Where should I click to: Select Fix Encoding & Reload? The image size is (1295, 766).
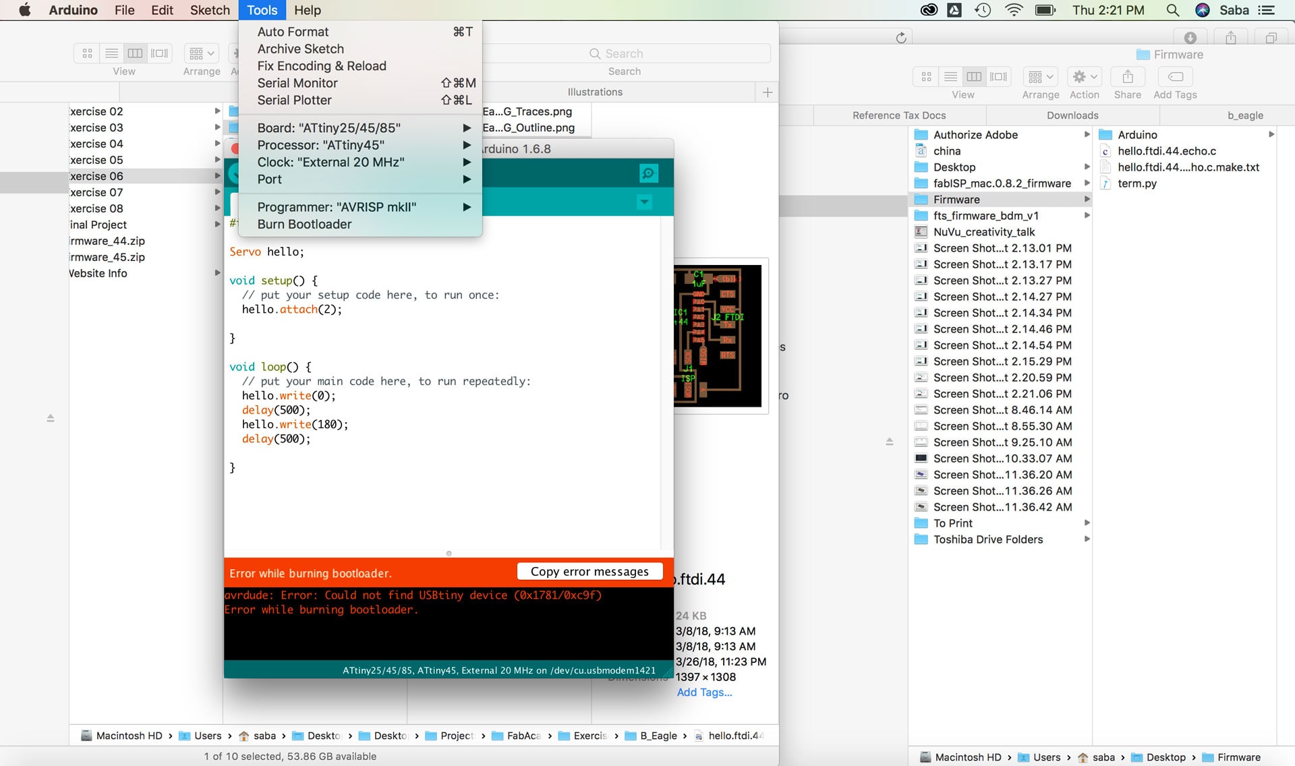pos(360,66)
